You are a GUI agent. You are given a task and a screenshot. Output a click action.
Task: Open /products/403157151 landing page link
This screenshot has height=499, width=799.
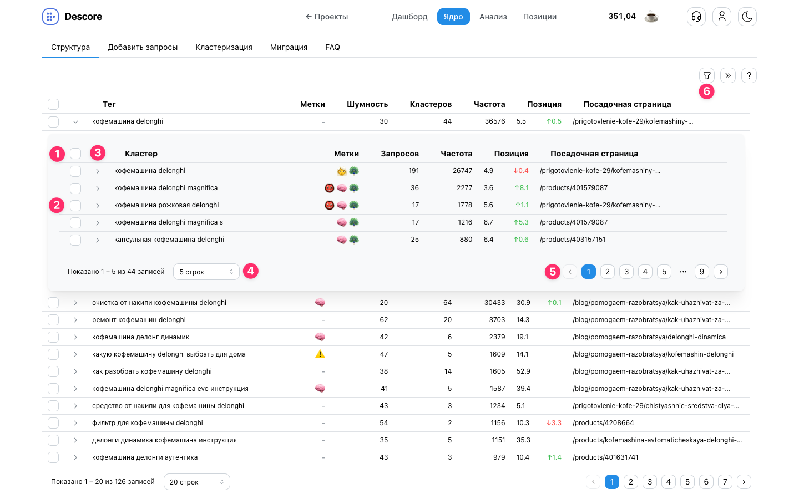tap(573, 240)
